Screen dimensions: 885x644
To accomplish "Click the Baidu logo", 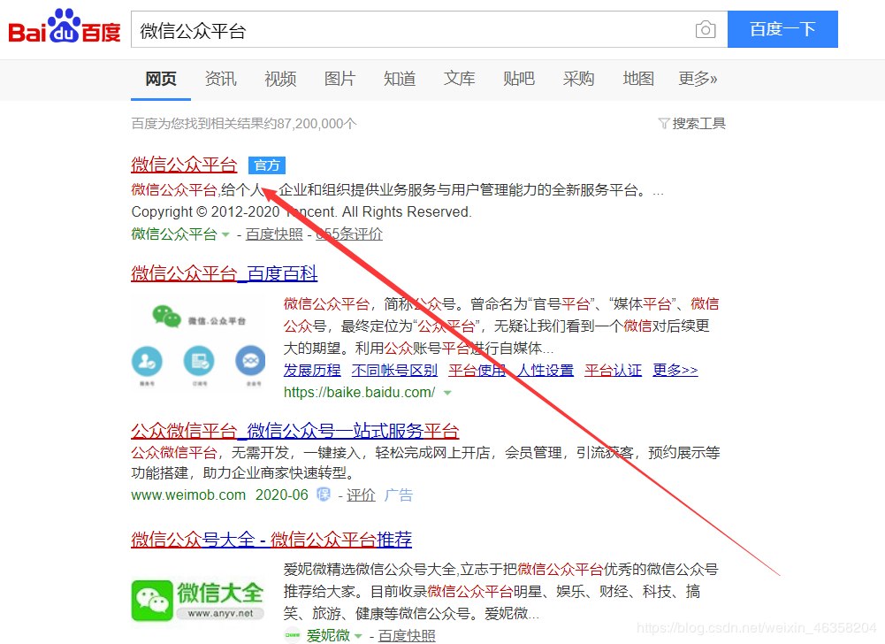I will click(x=64, y=28).
